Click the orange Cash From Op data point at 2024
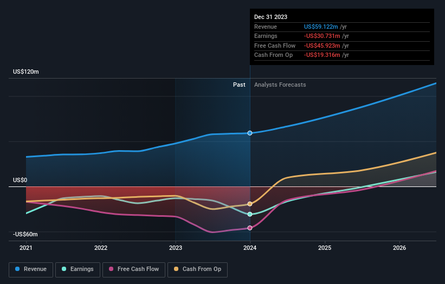Screen dimensions: 445x284 [x=250, y=204]
